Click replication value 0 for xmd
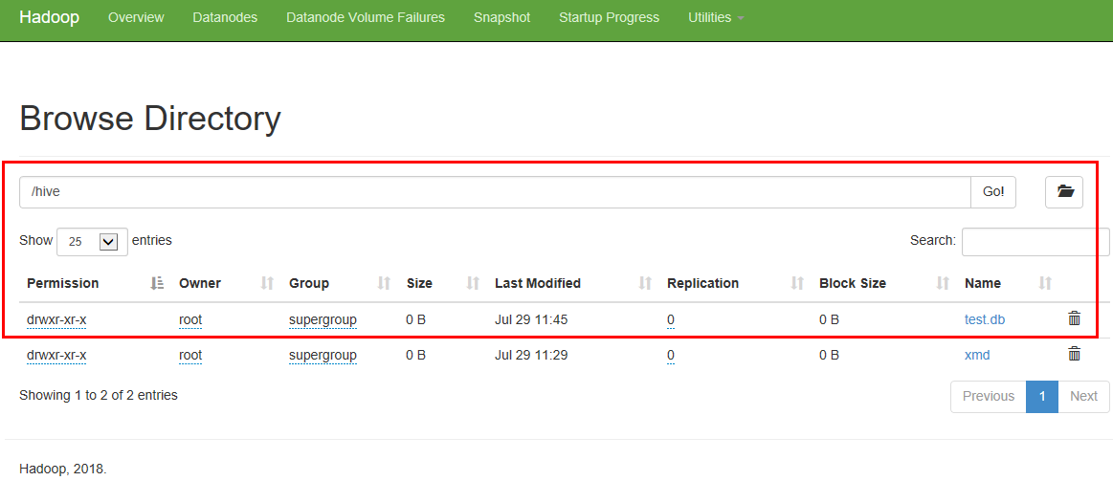 click(671, 356)
